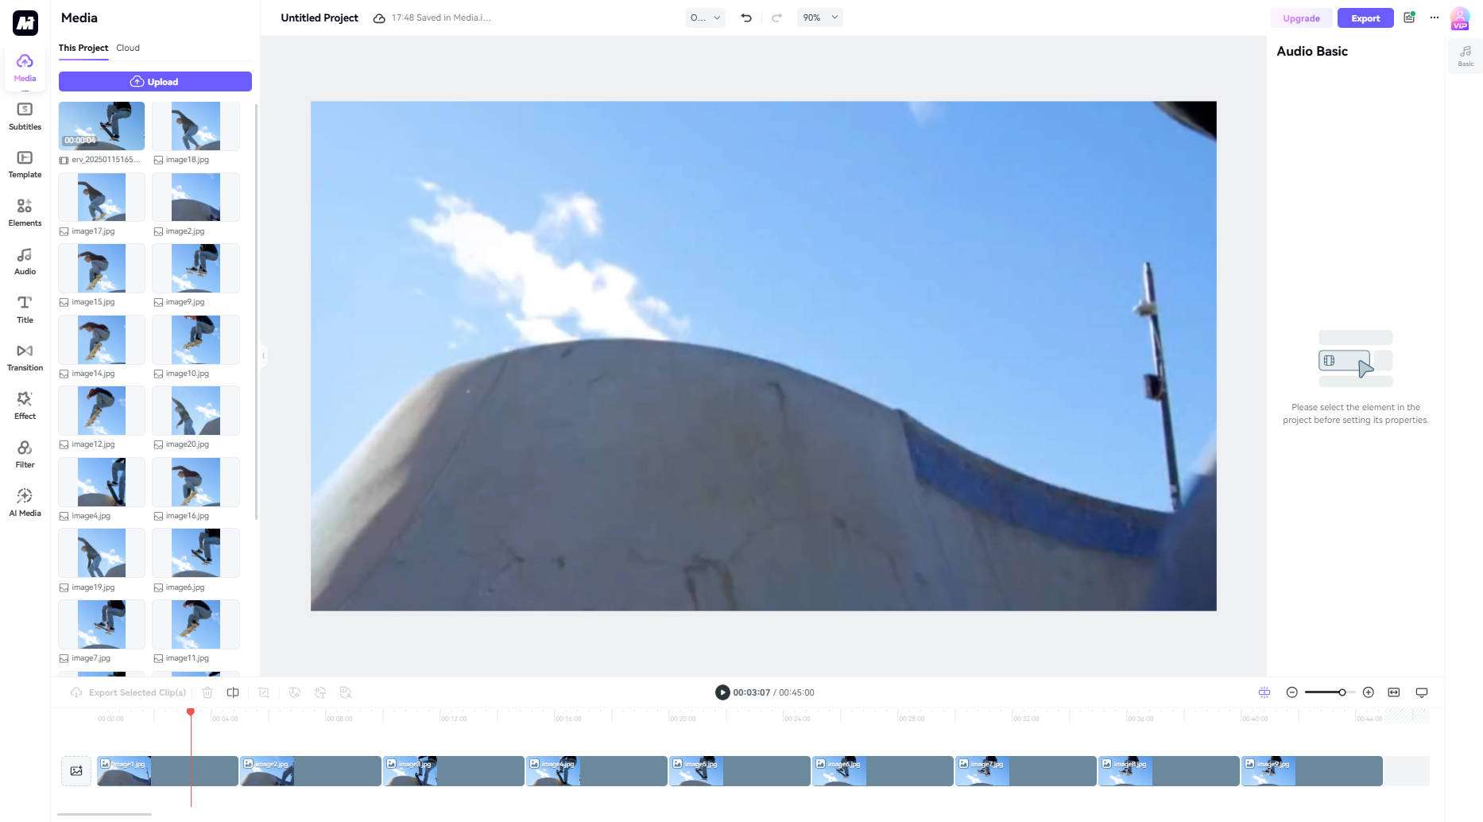Viewport: 1483px width, 822px height.
Task: Open the cloud save status icon
Action: 379,18
